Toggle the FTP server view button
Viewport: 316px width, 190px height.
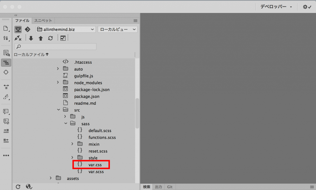pyautogui.click(x=18, y=30)
